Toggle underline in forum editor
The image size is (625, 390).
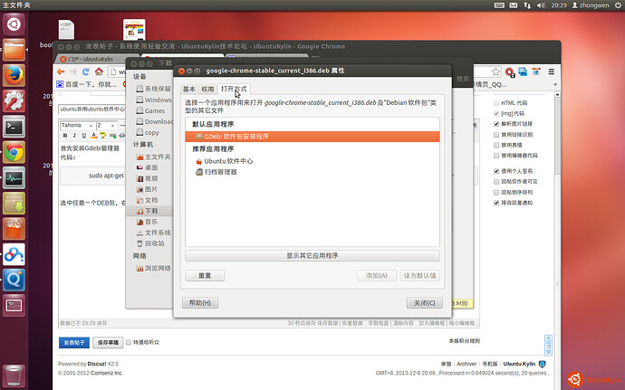tap(83, 136)
